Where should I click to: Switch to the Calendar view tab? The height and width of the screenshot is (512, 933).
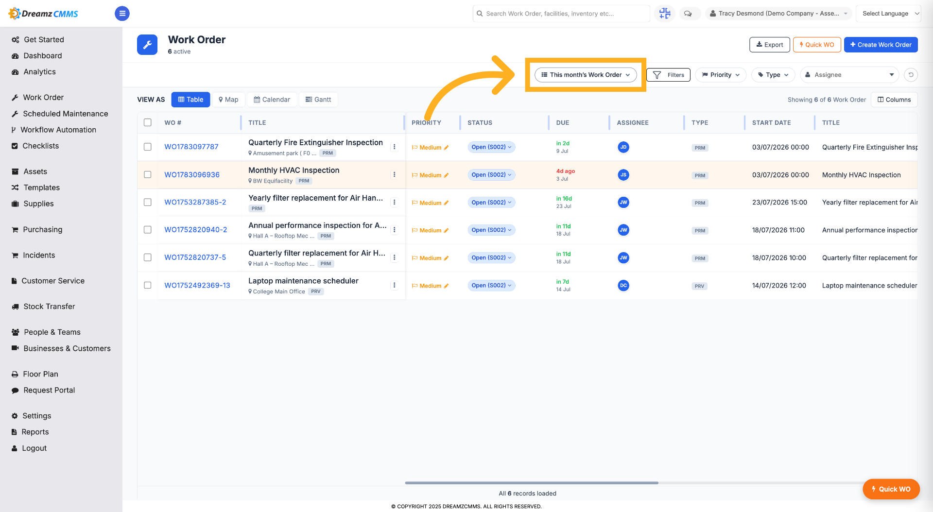(x=272, y=100)
